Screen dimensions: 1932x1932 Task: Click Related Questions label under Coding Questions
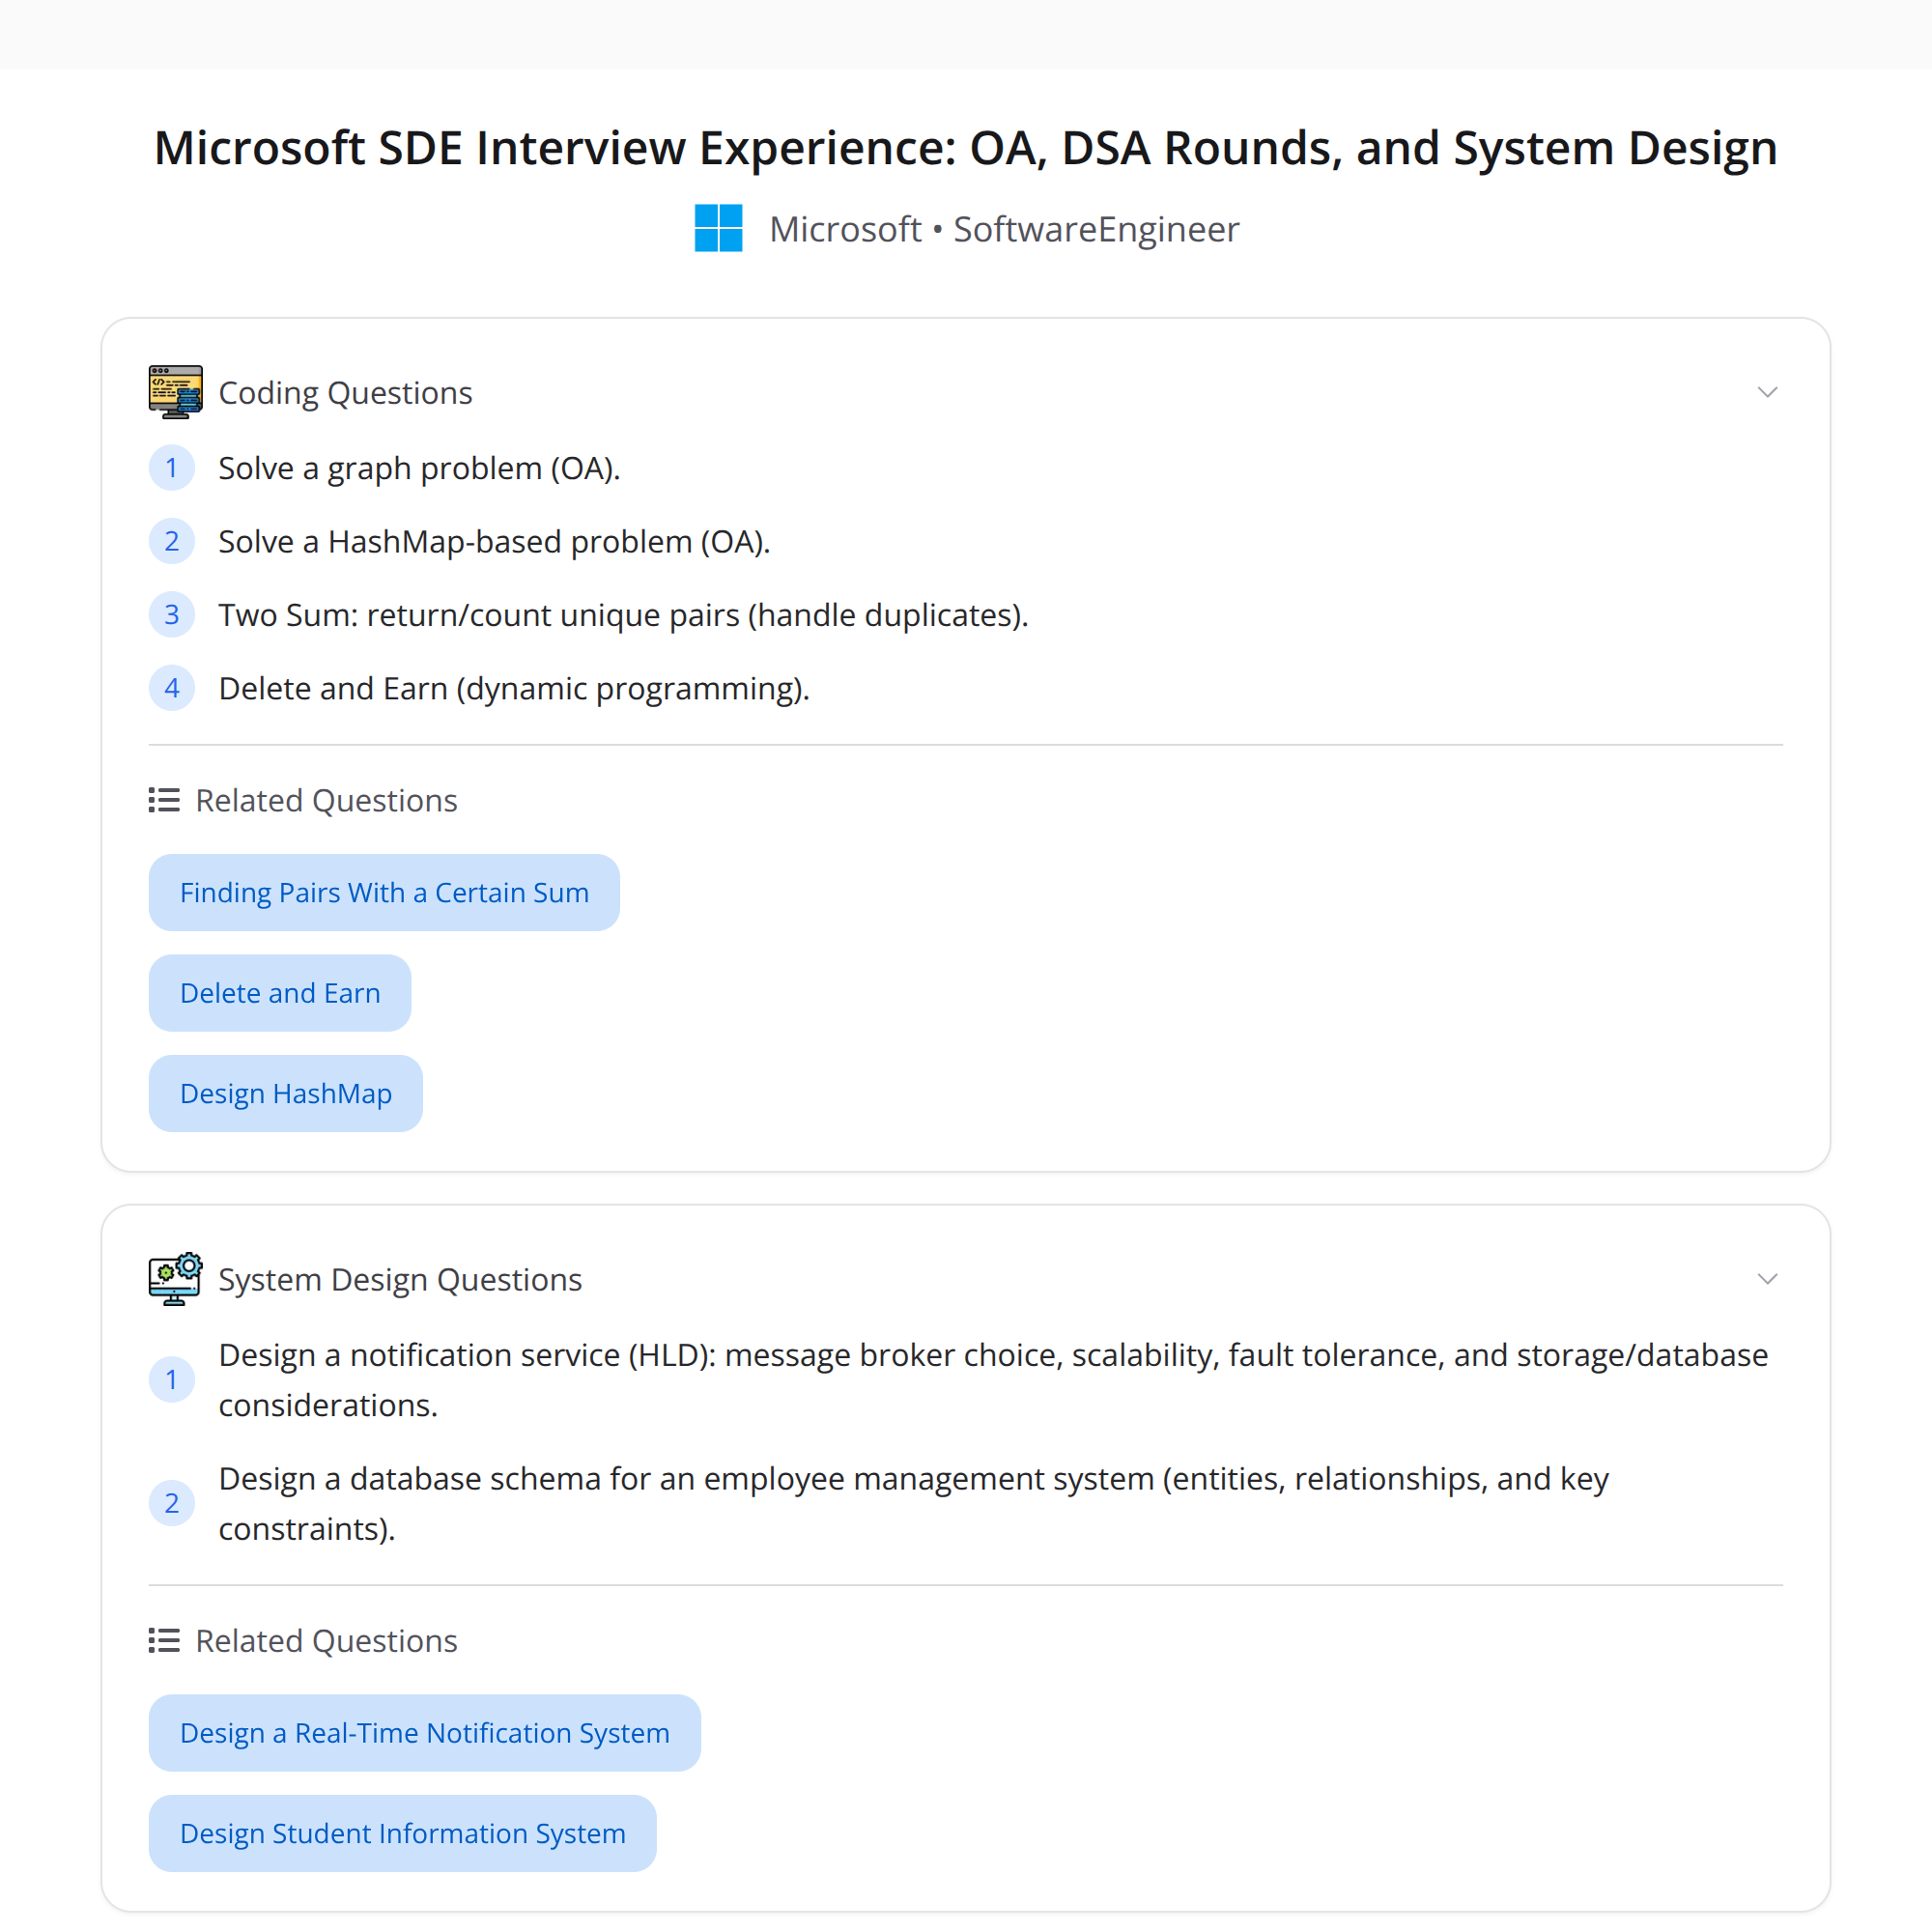point(326,801)
